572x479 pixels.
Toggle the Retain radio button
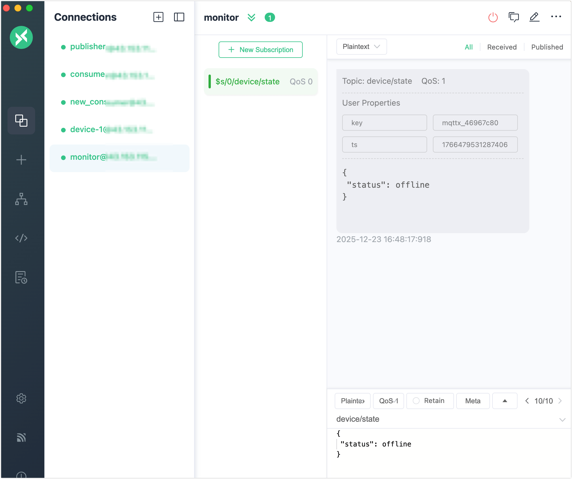[x=416, y=401]
